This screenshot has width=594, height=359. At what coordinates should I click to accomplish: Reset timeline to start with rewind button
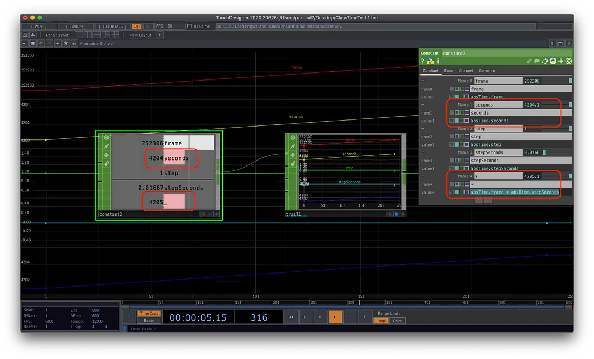pos(291,317)
